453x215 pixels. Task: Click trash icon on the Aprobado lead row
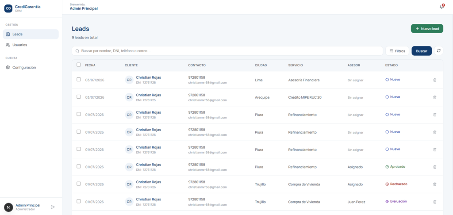[434, 167]
